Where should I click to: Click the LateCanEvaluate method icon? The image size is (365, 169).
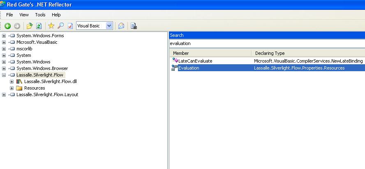tap(175, 61)
